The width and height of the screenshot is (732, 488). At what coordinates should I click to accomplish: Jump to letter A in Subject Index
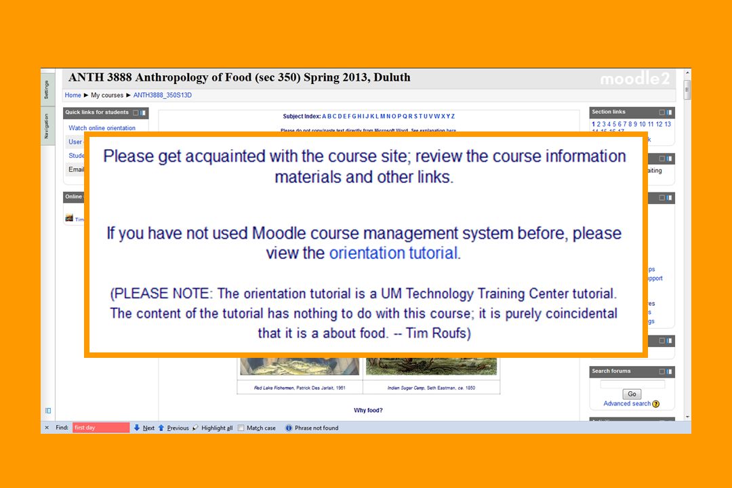click(x=324, y=117)
